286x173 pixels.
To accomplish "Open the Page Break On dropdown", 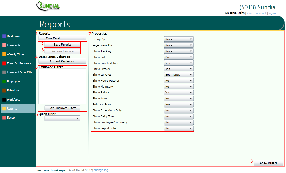I will pos(178,45).
